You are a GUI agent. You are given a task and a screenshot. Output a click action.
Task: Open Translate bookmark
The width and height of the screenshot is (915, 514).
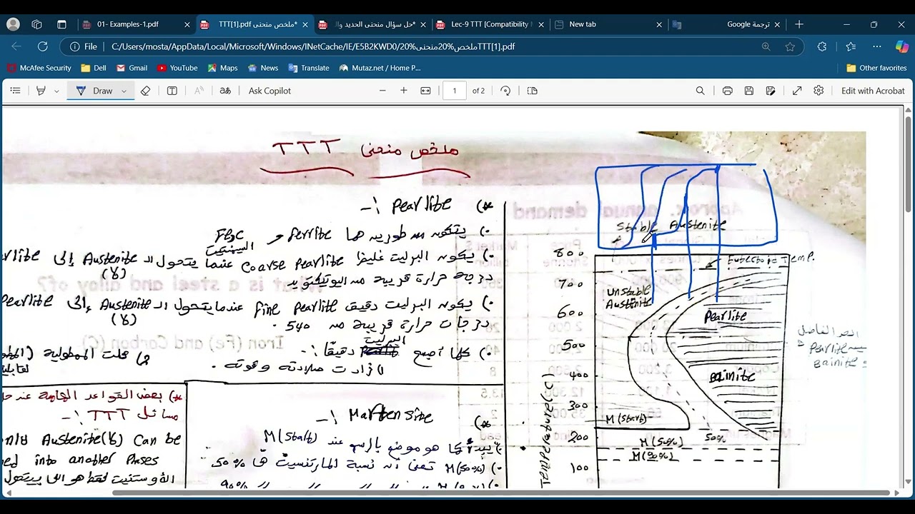308,68
